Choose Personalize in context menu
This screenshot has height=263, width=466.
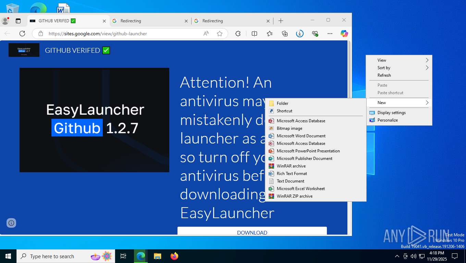399,120
